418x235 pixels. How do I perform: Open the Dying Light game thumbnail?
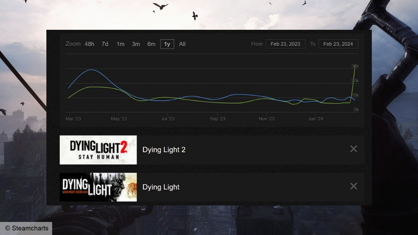pos(98,187)
